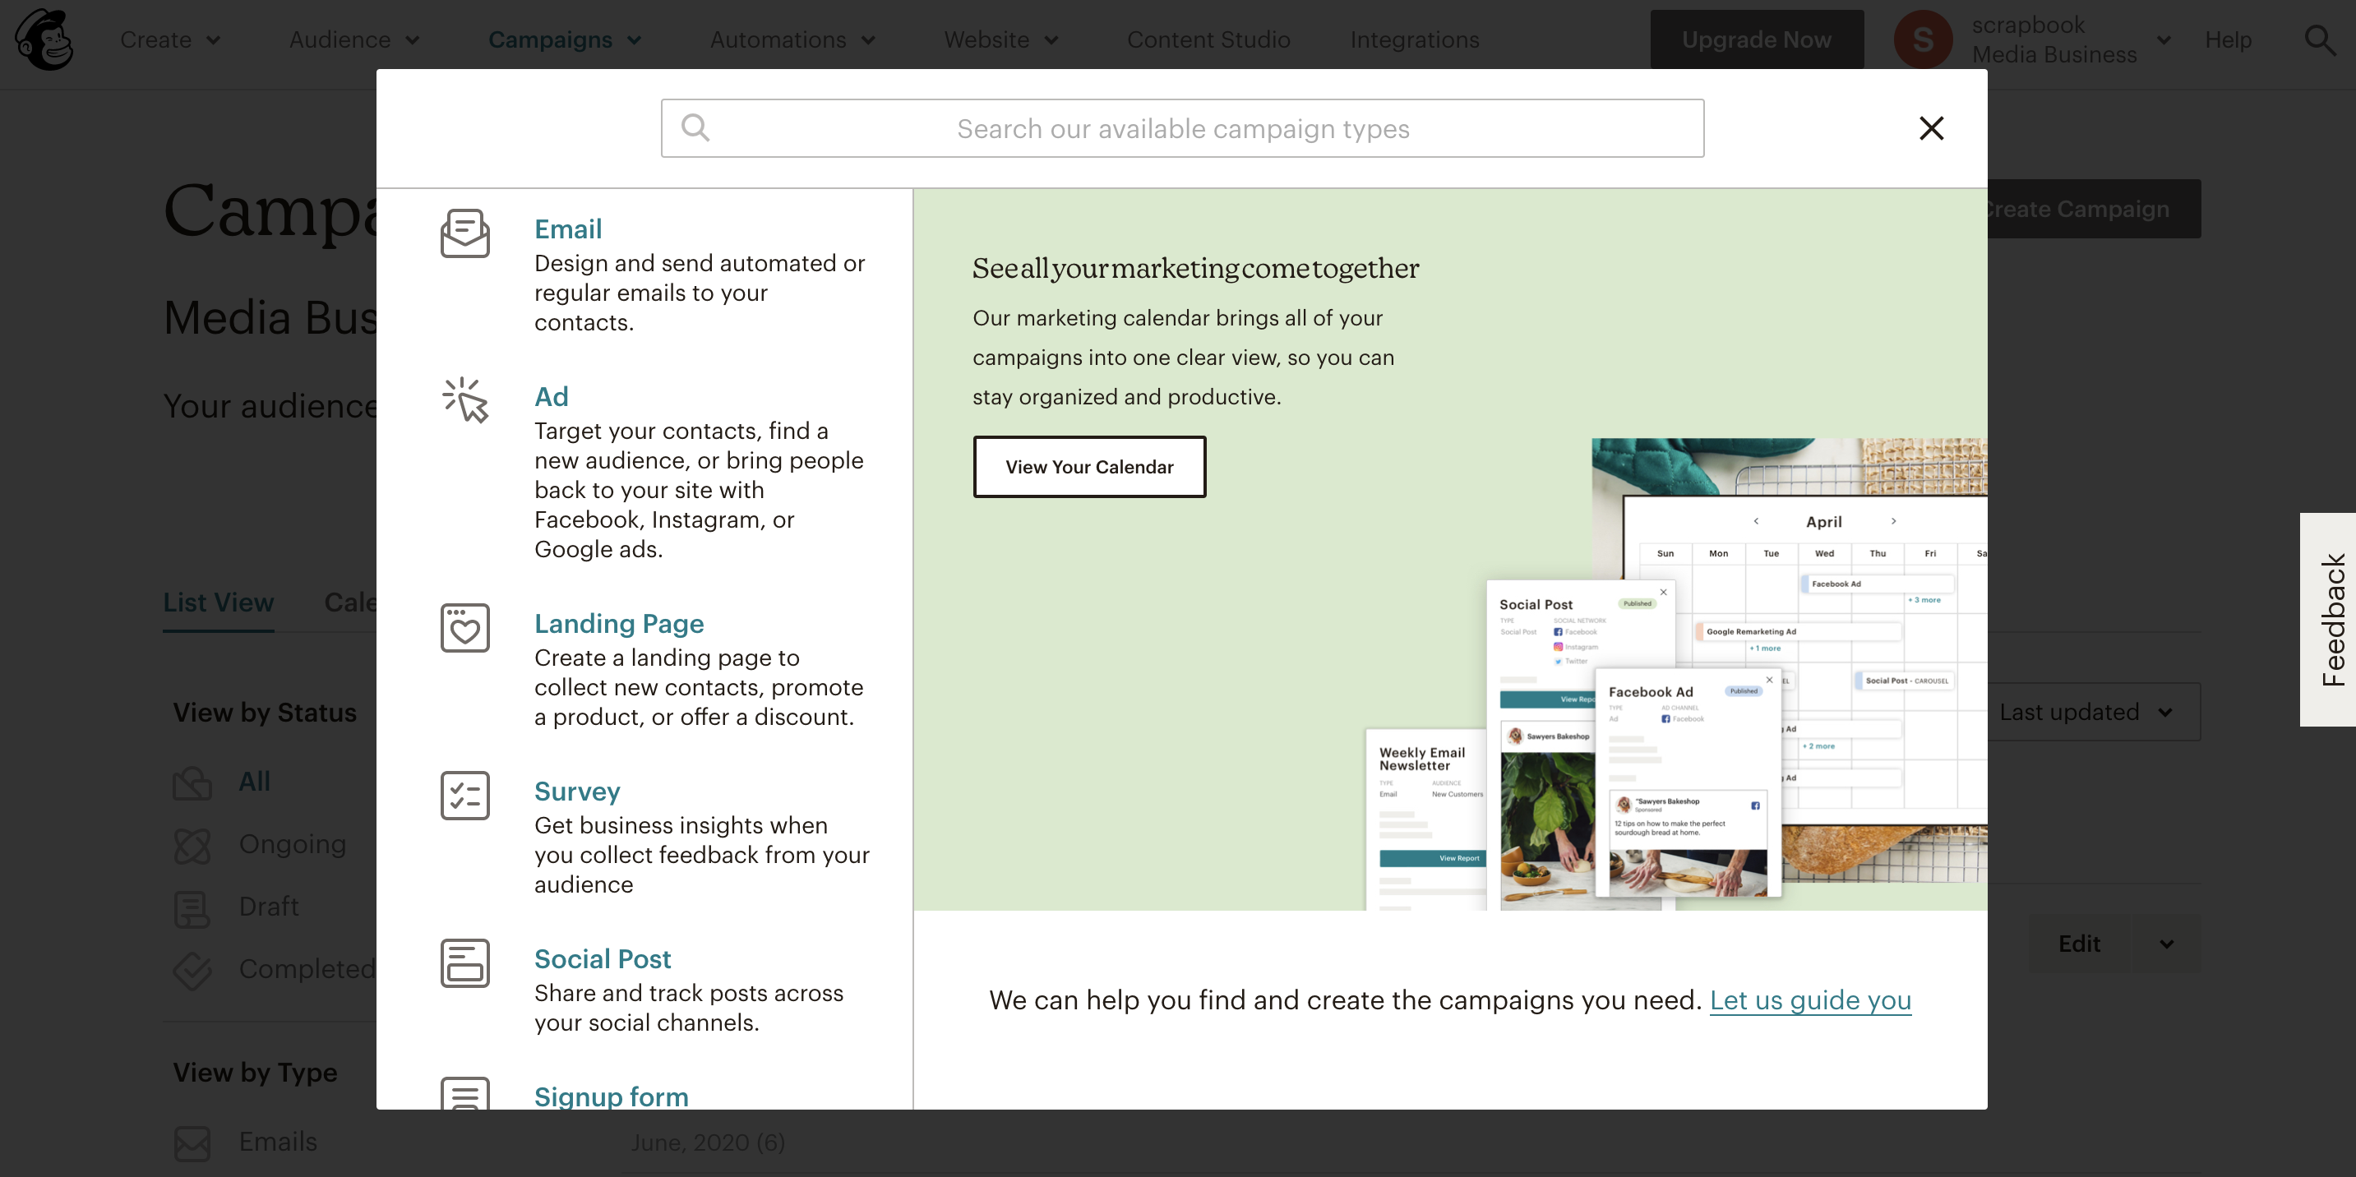Click the Mailchimp monkey logo
The image size is (2356, 1177).
click(x=44, y=39)
